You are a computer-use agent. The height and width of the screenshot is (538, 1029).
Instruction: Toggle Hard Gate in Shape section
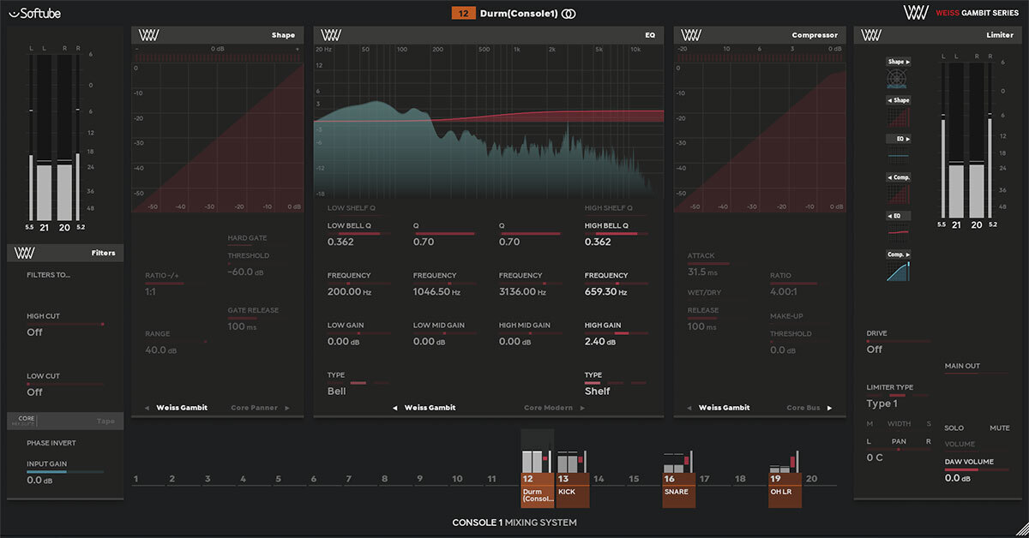[x=247, y=238]
